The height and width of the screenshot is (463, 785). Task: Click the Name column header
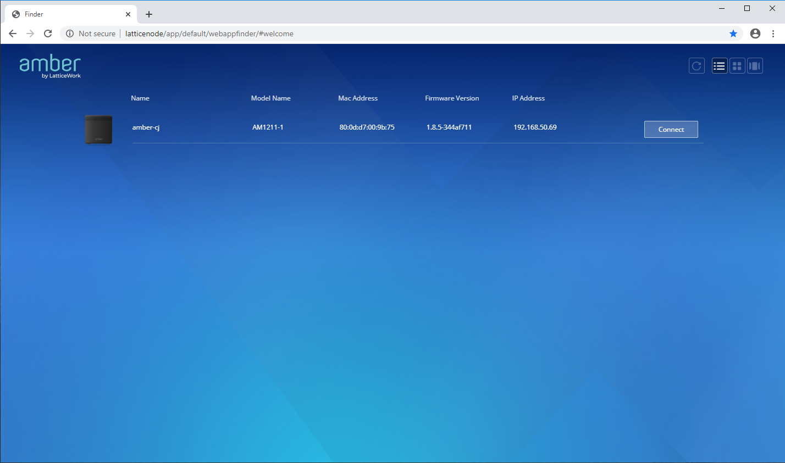coord(140,98)
